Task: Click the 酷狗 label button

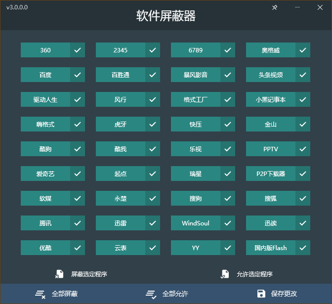Action: [45, 149]
